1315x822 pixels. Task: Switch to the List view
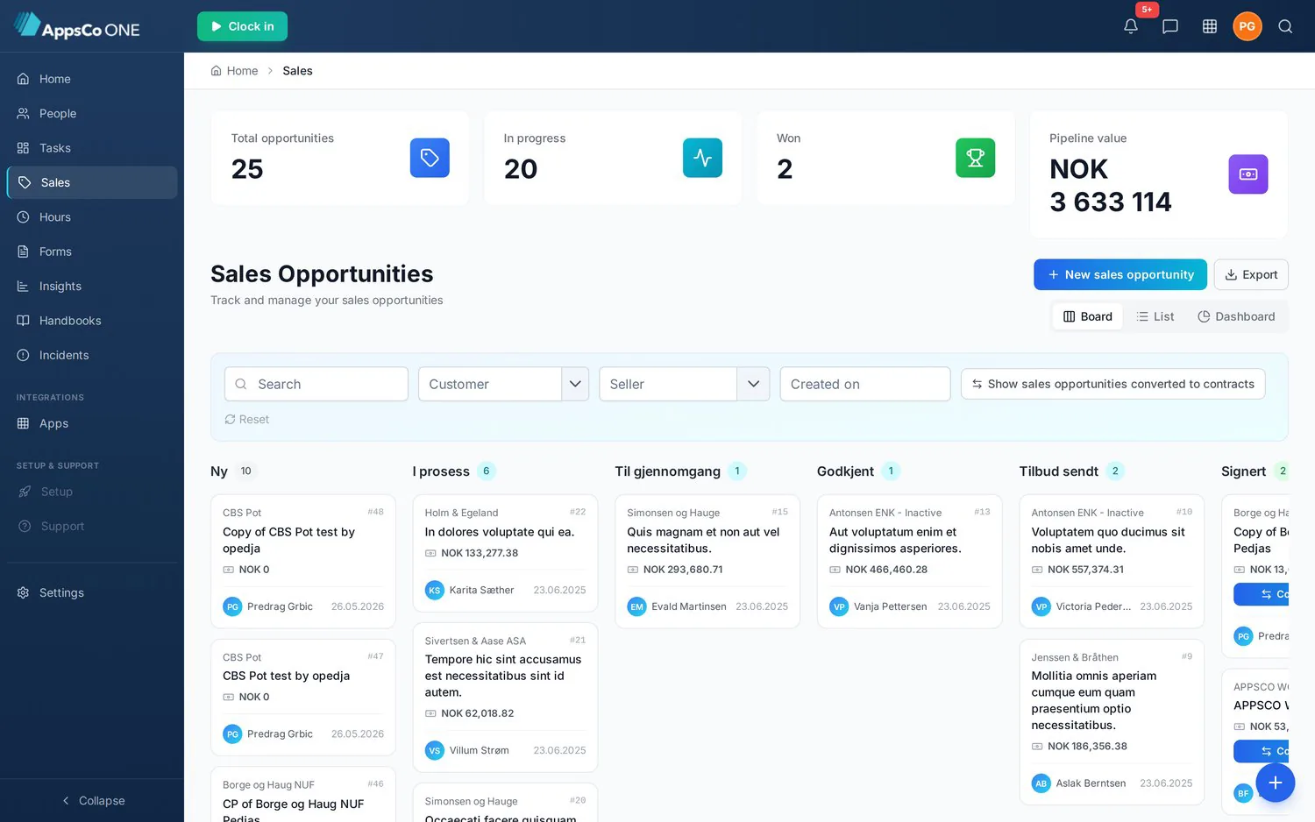point(1155,316)
